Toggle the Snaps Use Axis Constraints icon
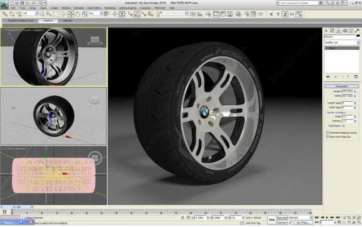 [x=299, y=14]
